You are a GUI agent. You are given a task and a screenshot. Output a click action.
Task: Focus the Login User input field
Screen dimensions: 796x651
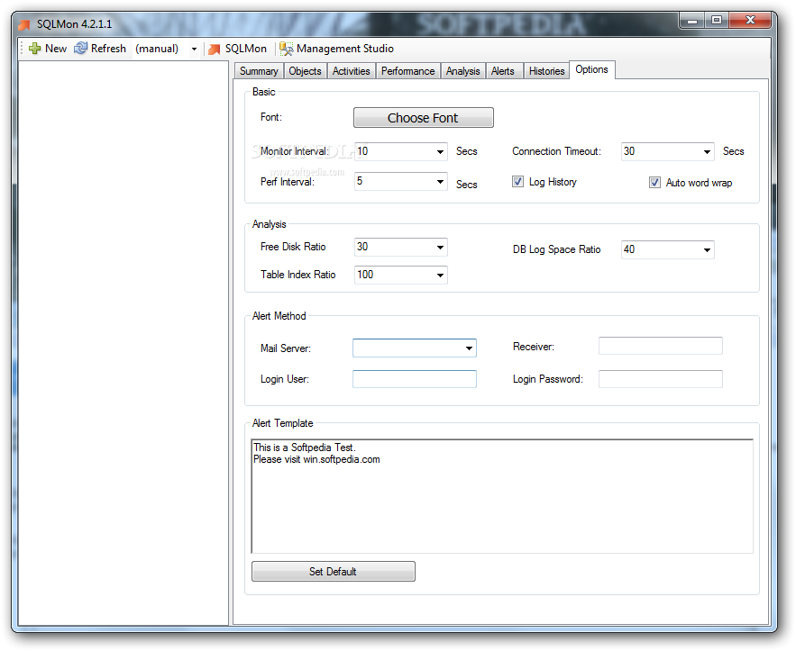point(415,379)
